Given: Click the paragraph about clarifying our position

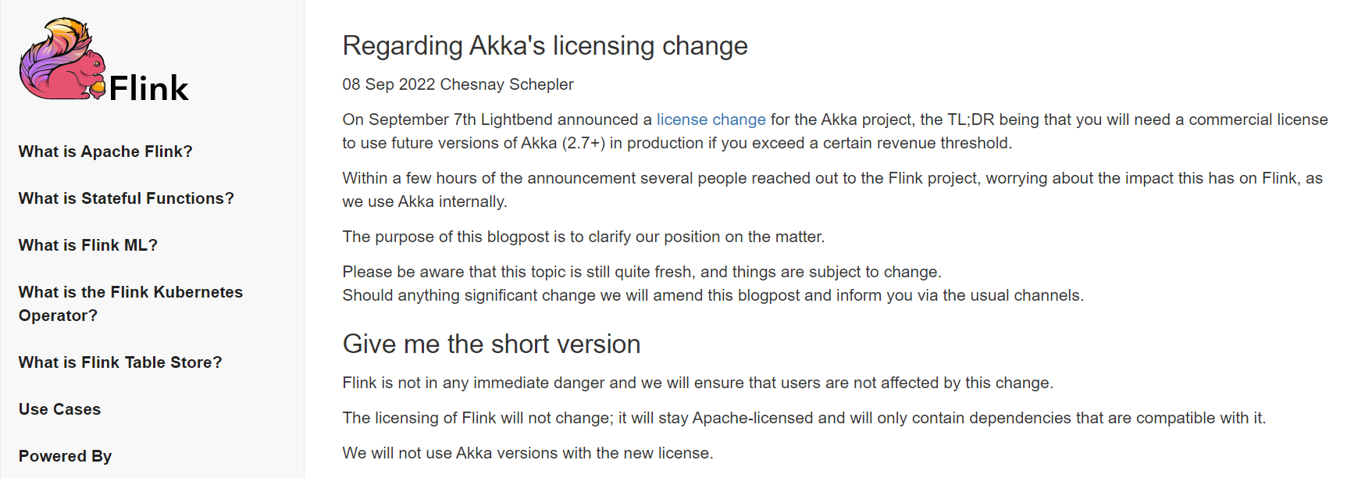Looking at the screenshot, I should (x=583, y=237).
